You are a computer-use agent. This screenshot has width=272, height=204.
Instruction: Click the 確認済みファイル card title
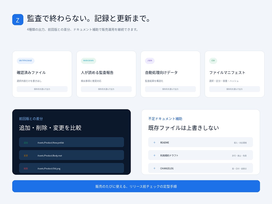coord(31,73)
